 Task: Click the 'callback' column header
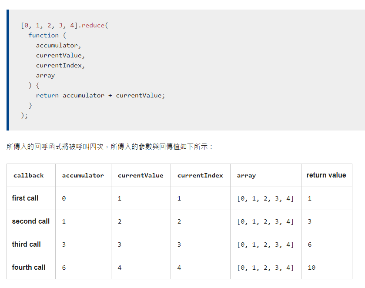29,176
